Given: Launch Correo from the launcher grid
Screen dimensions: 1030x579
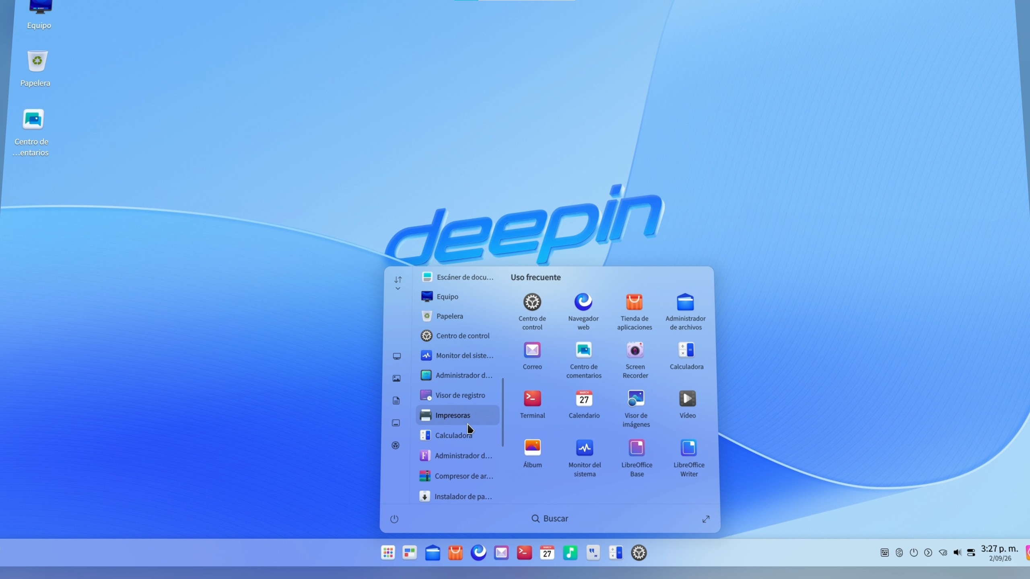Looking at the screenshot, I should tap(532, 356).
